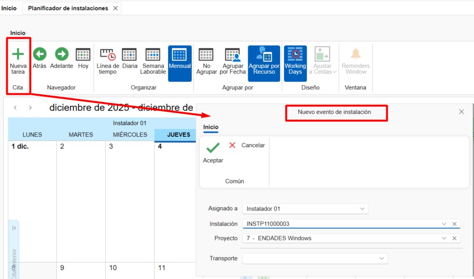Jump to today with the Hoy icon
474x279 pixels.
click(x=83, y=54)
